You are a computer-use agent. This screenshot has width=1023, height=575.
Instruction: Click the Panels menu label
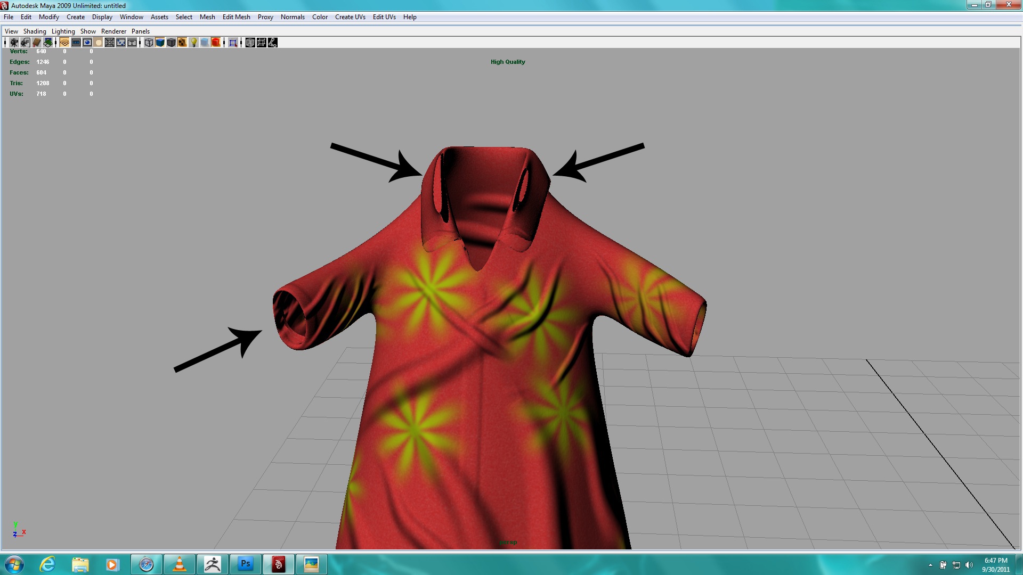[140, 31]
